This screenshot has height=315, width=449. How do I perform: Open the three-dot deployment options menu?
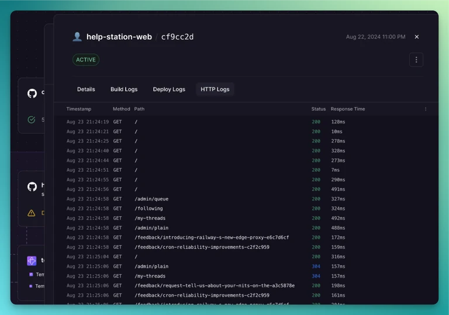416,60
